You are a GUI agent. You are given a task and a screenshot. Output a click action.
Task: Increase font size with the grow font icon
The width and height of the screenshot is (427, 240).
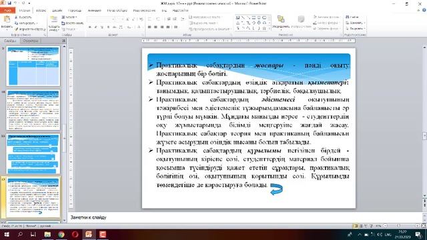coord(127,19)
